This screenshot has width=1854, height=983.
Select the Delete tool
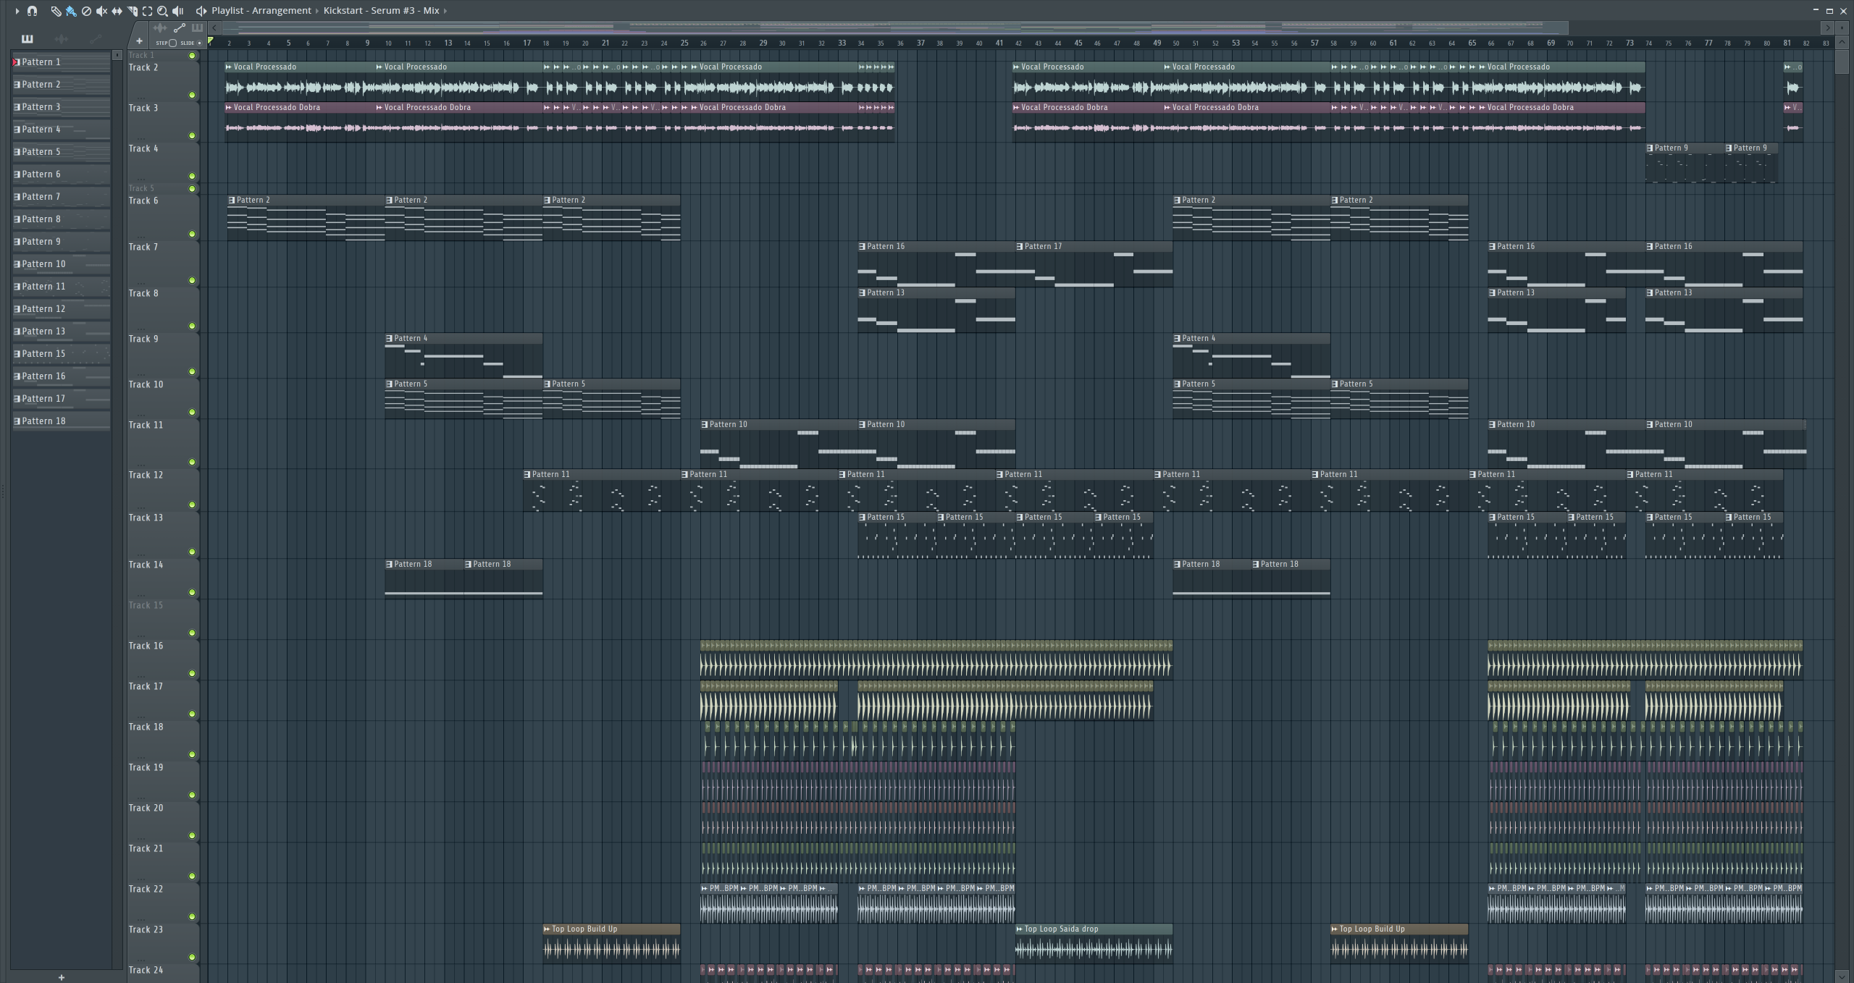tap(86, 11)
